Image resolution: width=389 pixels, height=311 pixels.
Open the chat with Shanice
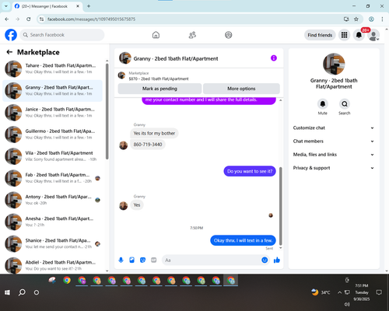pyautogui.click(x=52, y=243)
